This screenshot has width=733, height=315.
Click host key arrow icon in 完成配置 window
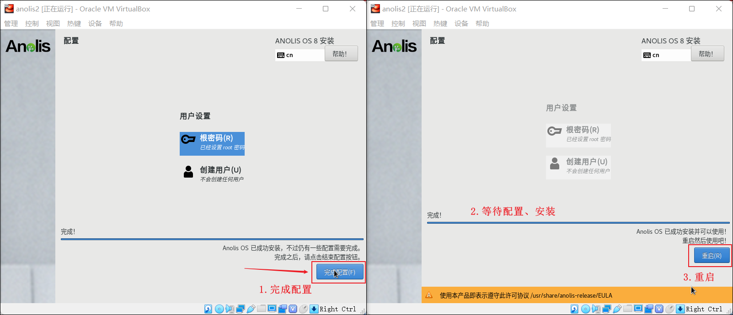click(x=314, y=309)
